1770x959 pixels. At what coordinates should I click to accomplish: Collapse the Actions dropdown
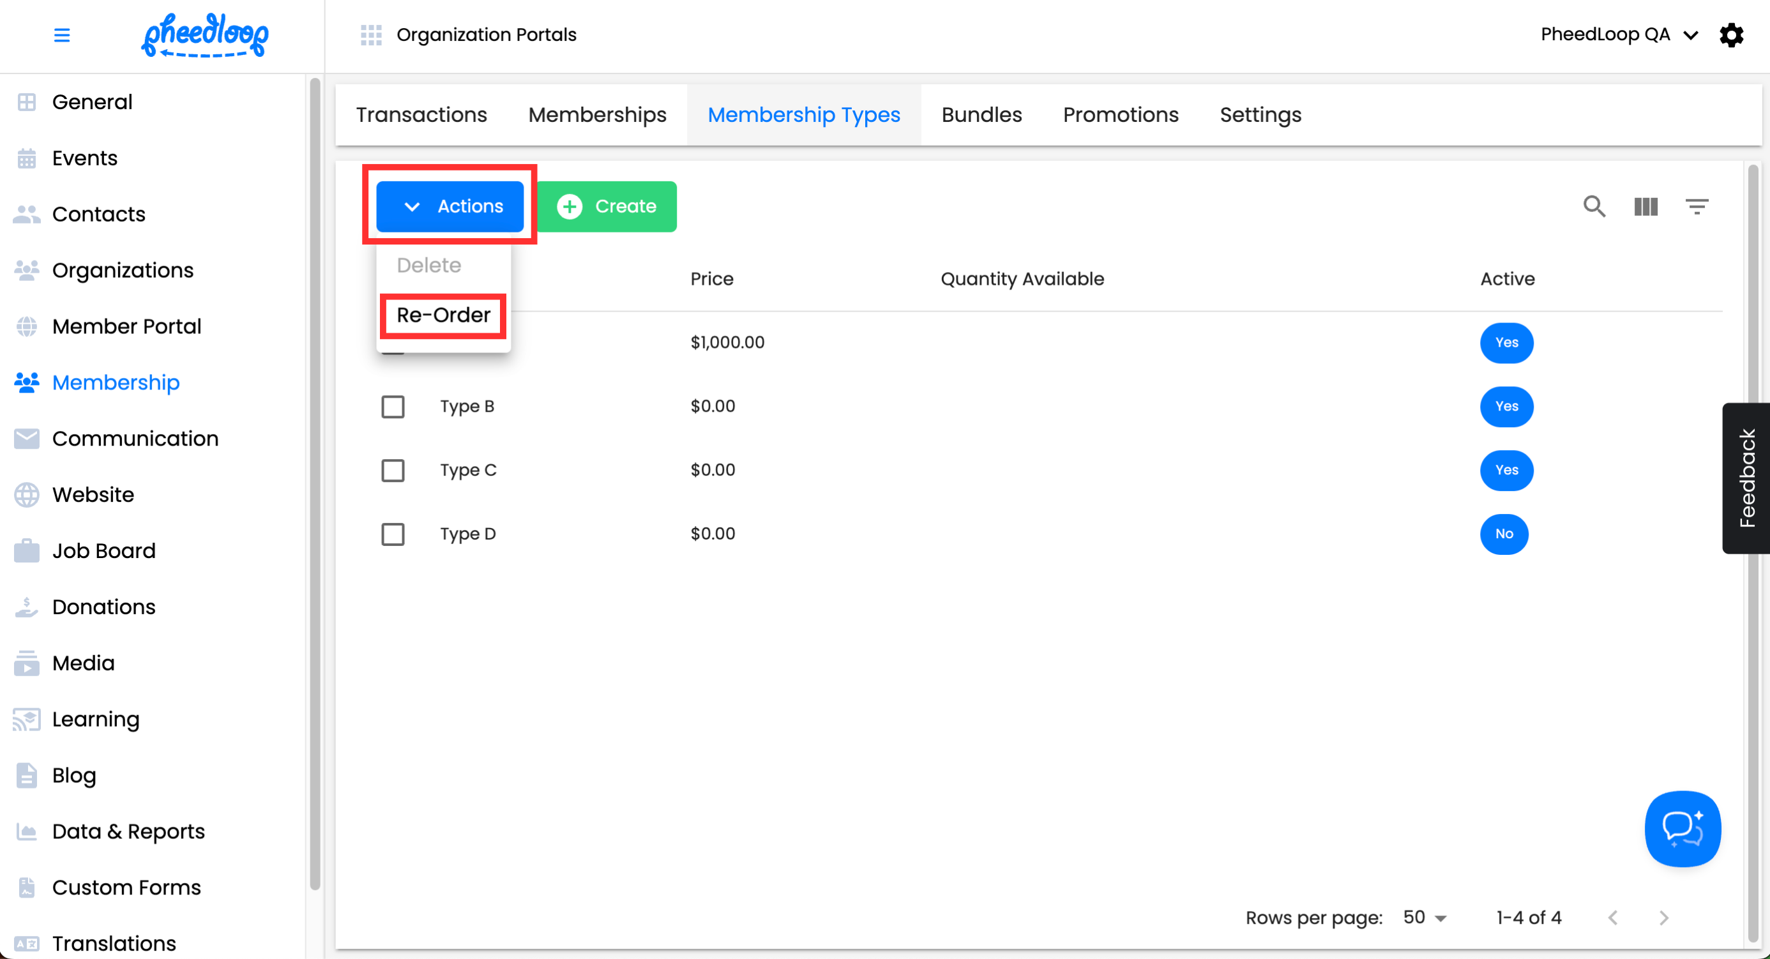click(x=450, y=206)
